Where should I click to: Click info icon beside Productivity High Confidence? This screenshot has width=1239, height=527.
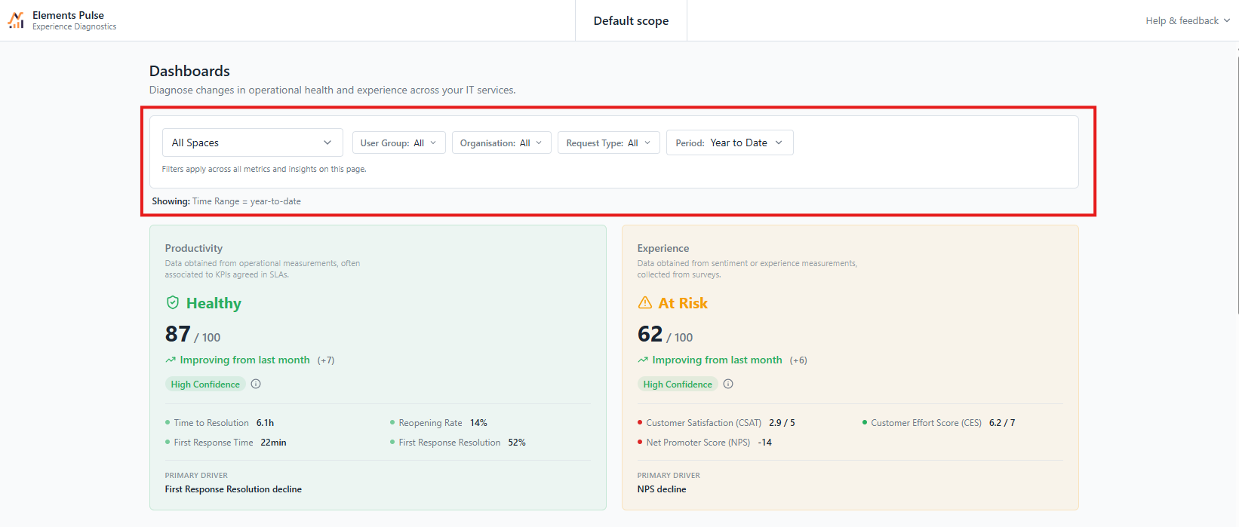256,384
